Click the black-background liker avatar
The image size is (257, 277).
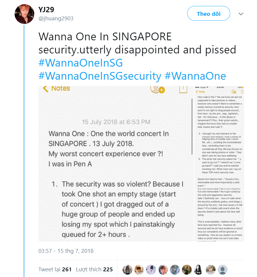(x=199, y=270)
